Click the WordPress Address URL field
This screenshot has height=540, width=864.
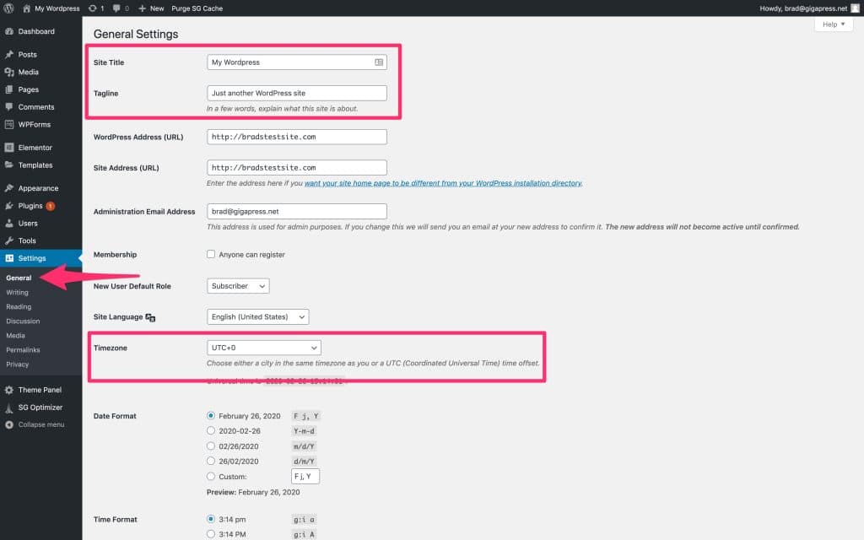pos(297,137)
